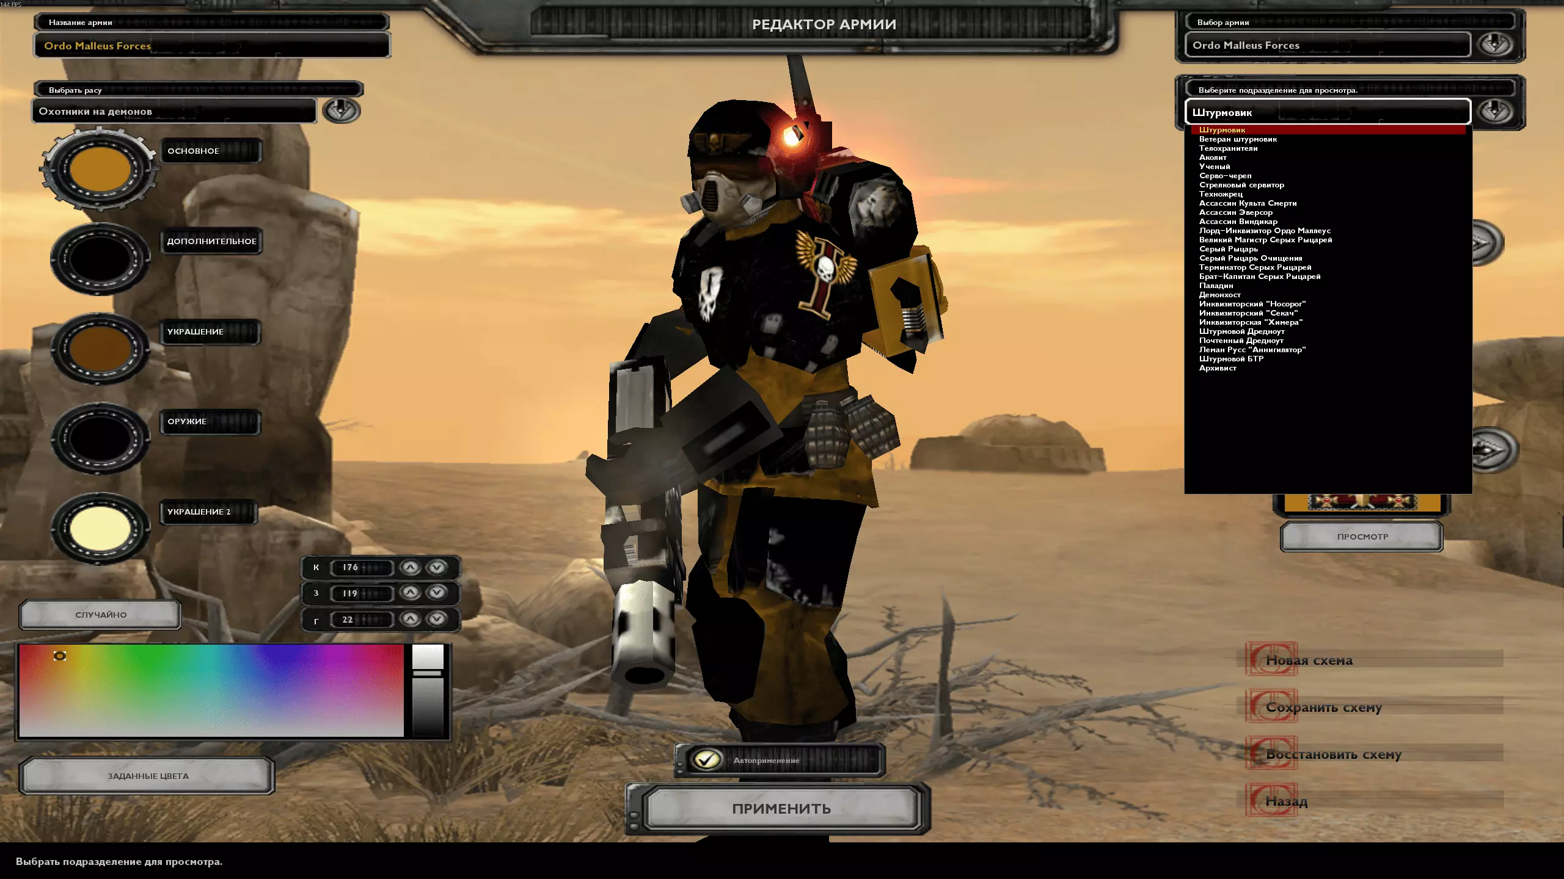Collapse the unit preview dropdown arrow
The height and width of the screenshot is (879, 1564).
pyautogui.click(x=1495, y=112)
